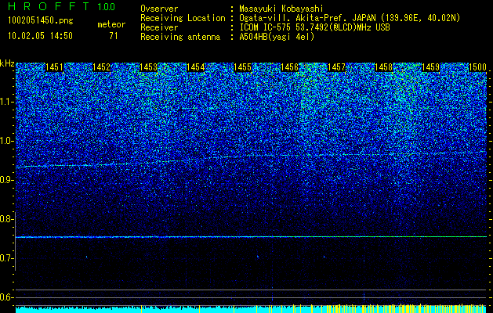
Task: Click the 1.1 frequency axis label
Action: click(x=6, y=102)
